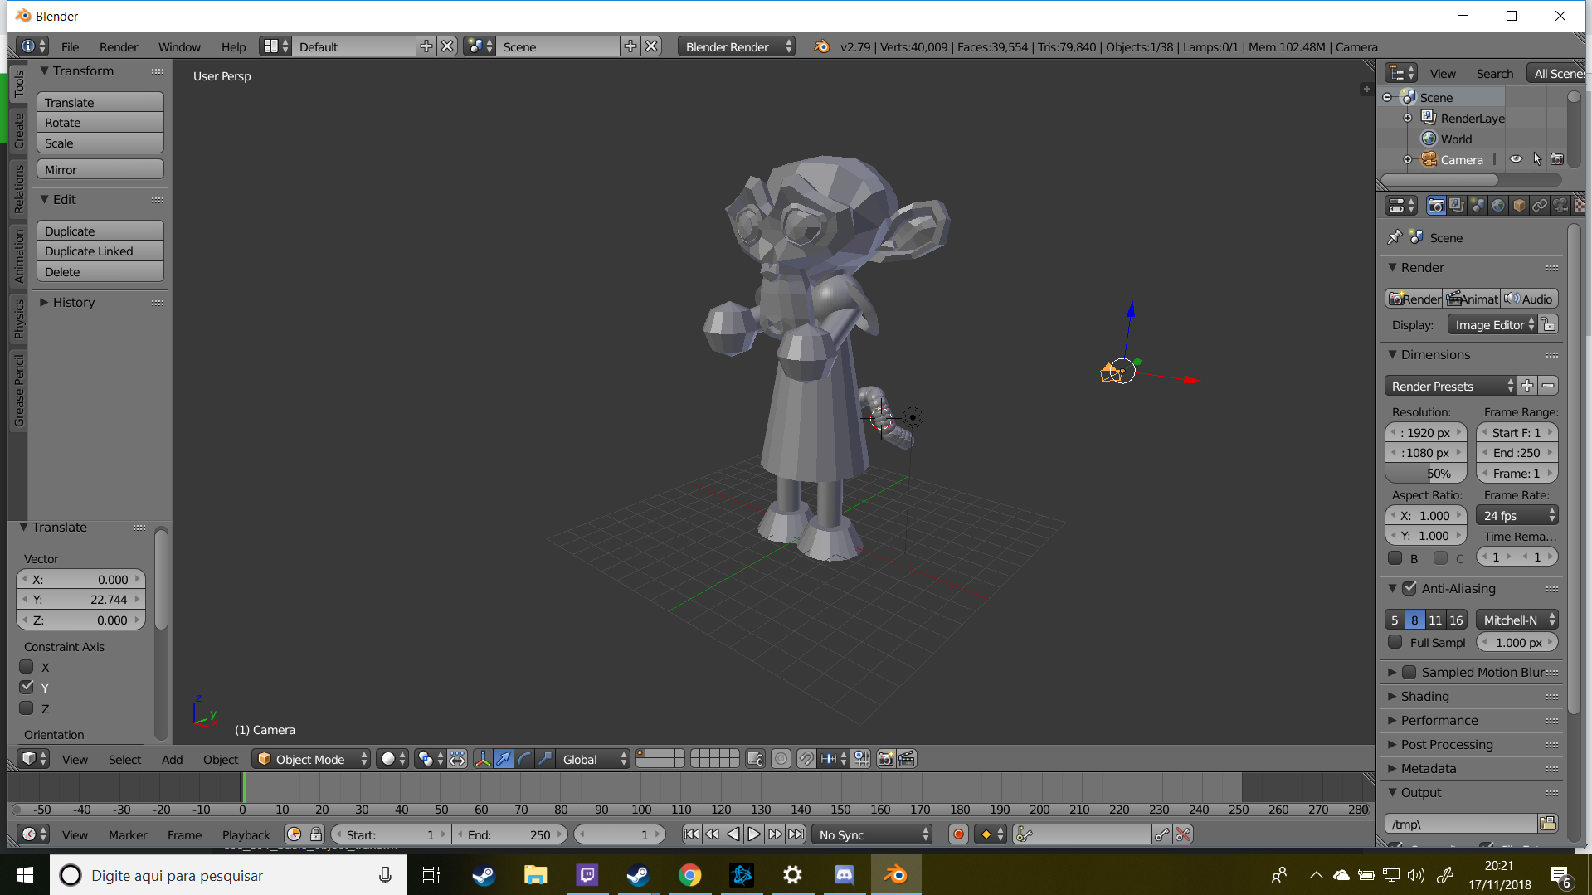
Task: Open the Object properties cube icon
Action: pos(1519,206)
